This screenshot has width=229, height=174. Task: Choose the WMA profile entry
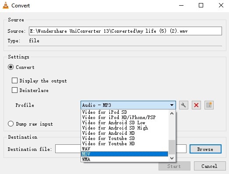point(124,159)
